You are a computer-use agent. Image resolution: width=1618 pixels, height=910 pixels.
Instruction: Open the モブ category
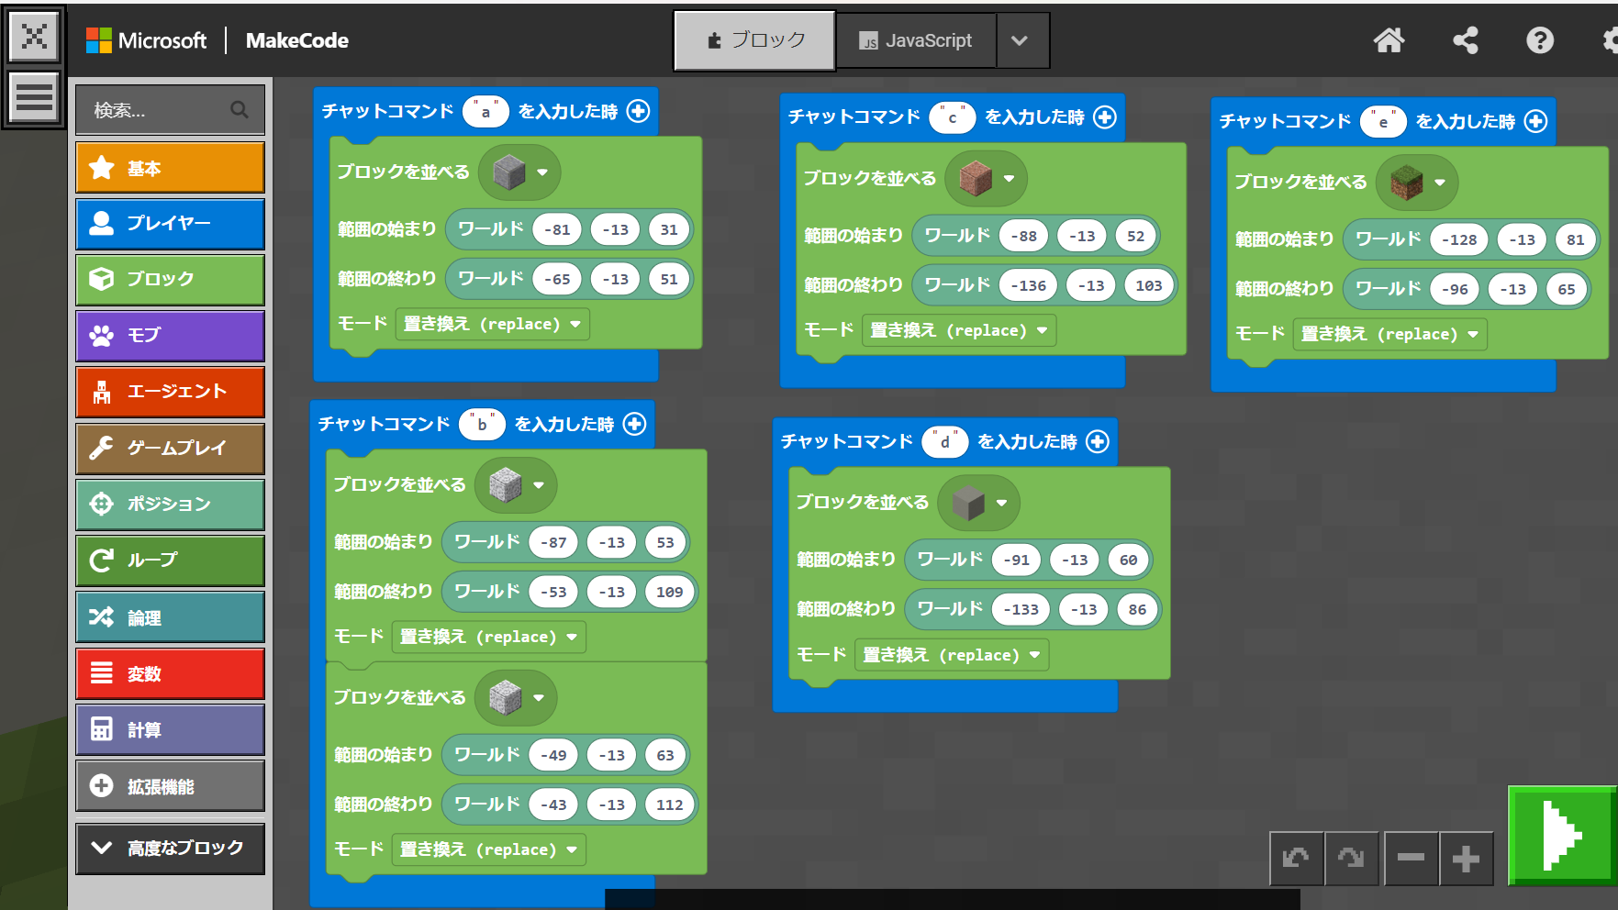(171, 336)
